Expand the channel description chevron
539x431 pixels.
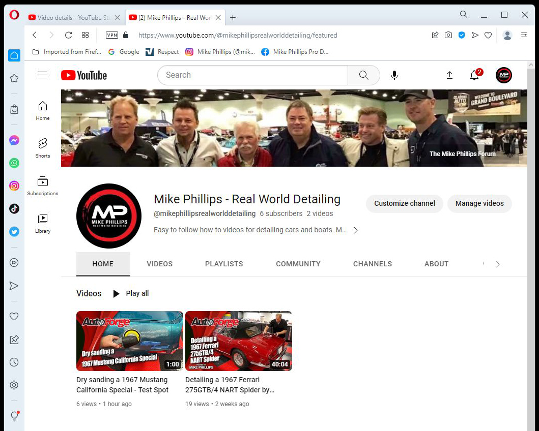[x=356, y=230]
